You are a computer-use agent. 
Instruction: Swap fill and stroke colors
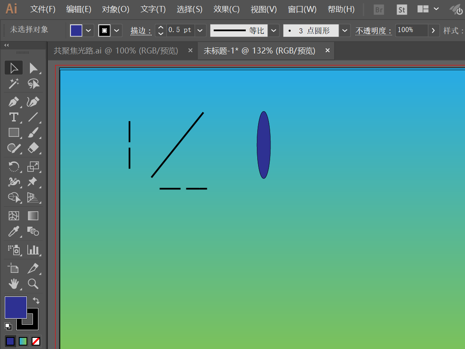(36, 301)
